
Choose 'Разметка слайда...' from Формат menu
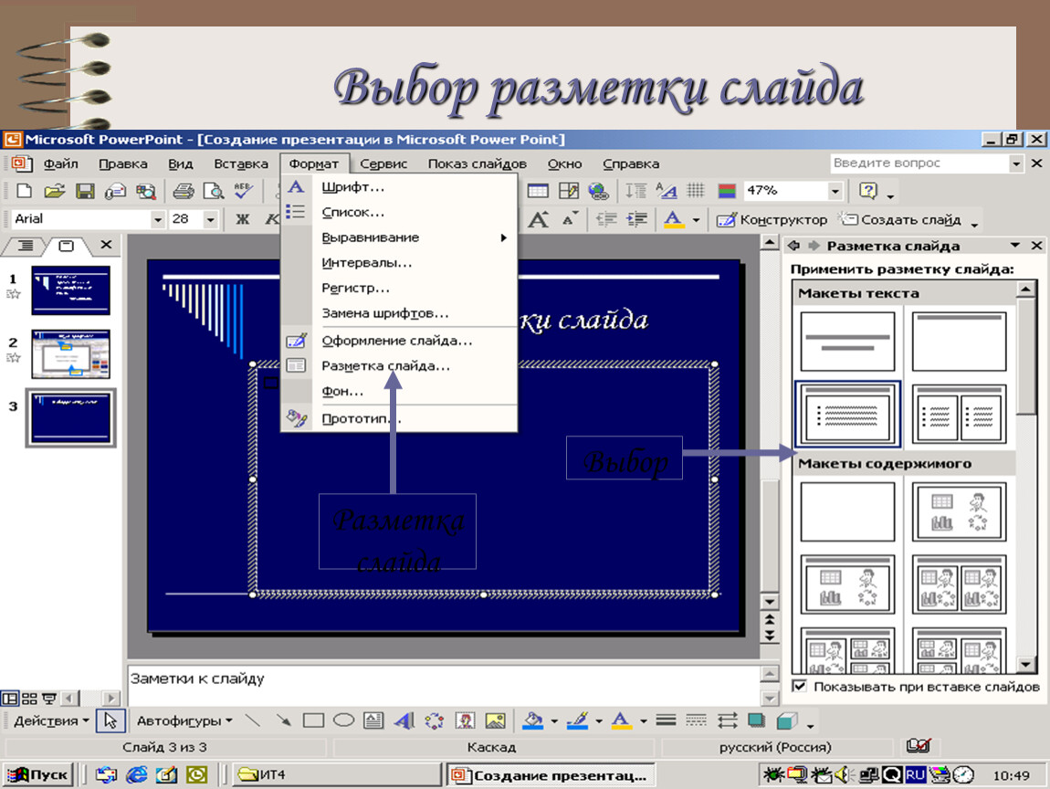[x=398, y=365]
